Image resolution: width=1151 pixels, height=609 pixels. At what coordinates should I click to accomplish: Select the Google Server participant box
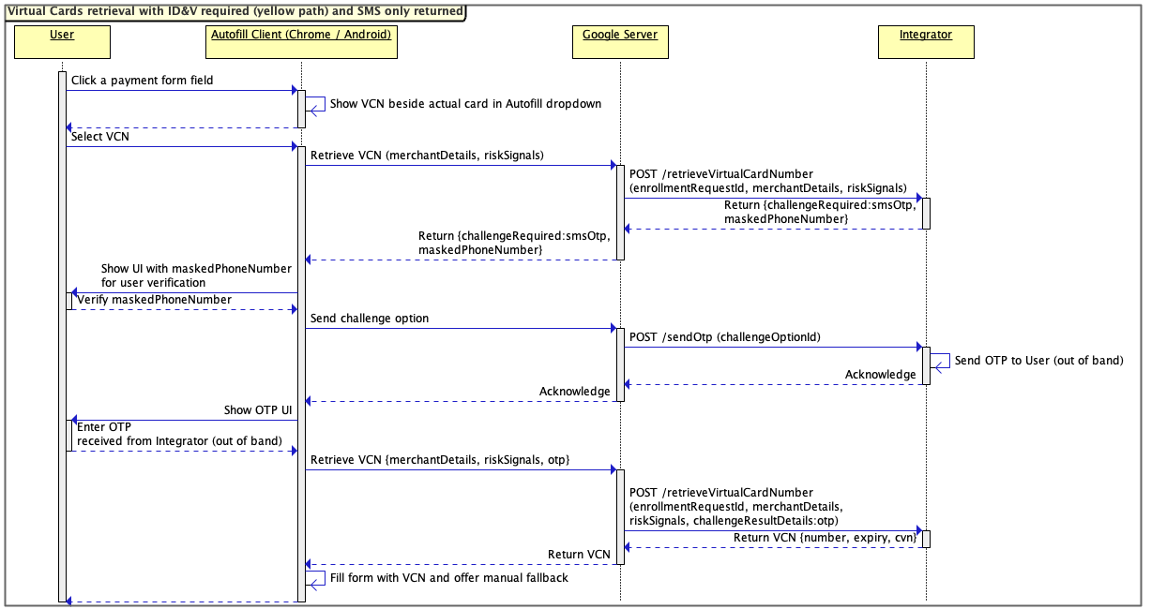[x=620, y=41]
